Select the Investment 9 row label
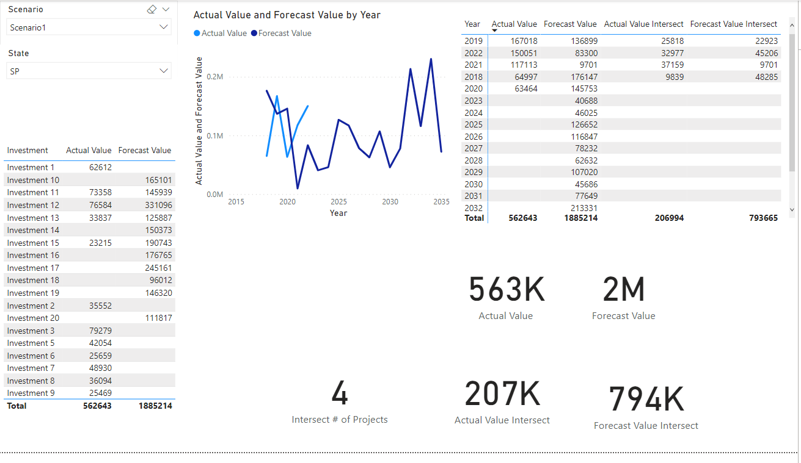 31,393
